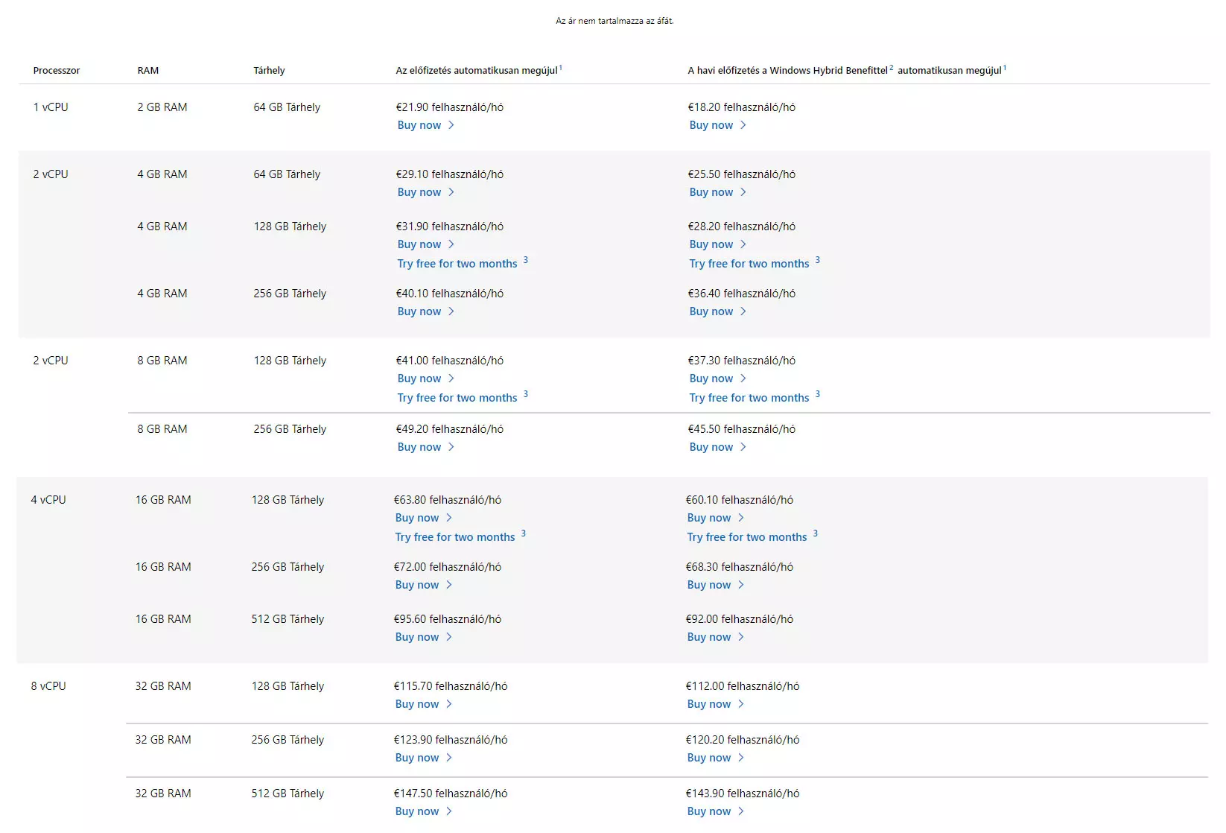1226x833 pixels.
Task: Click chevron arrow for €95.60 plan
Action: 448,637
